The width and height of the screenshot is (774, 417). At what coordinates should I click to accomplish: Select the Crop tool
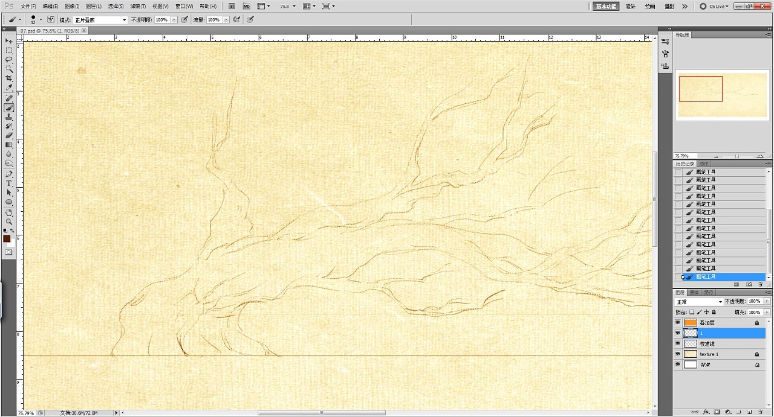tap(9, 78)
